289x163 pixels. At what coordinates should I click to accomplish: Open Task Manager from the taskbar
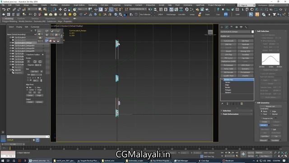coord(181,161)
